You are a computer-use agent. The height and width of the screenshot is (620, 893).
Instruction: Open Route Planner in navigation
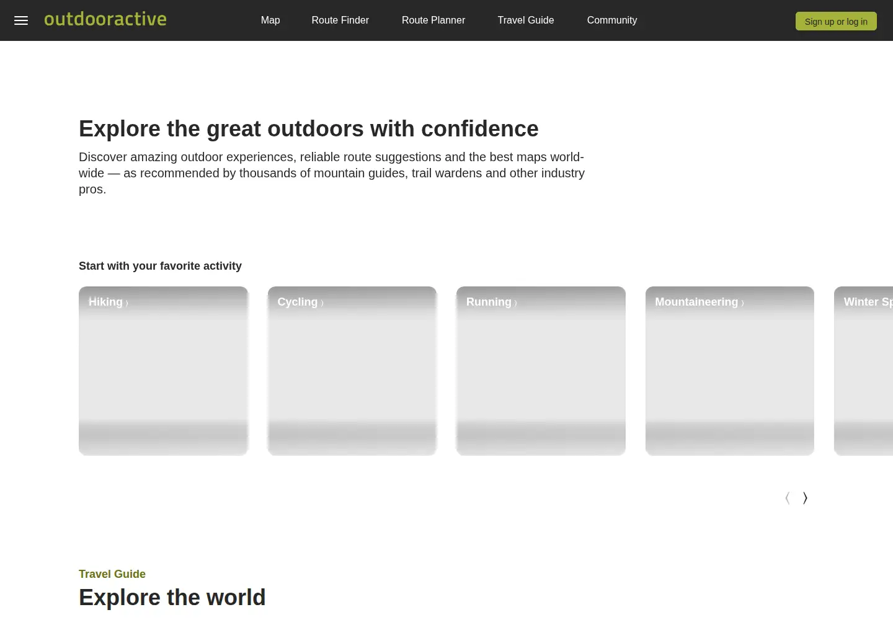pos(433,20)
